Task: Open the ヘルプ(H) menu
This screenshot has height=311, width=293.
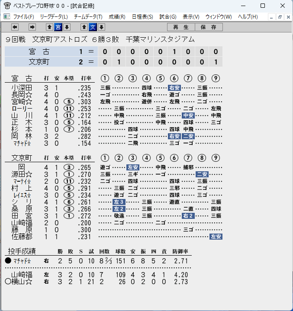Action: [x=248, y=17]
